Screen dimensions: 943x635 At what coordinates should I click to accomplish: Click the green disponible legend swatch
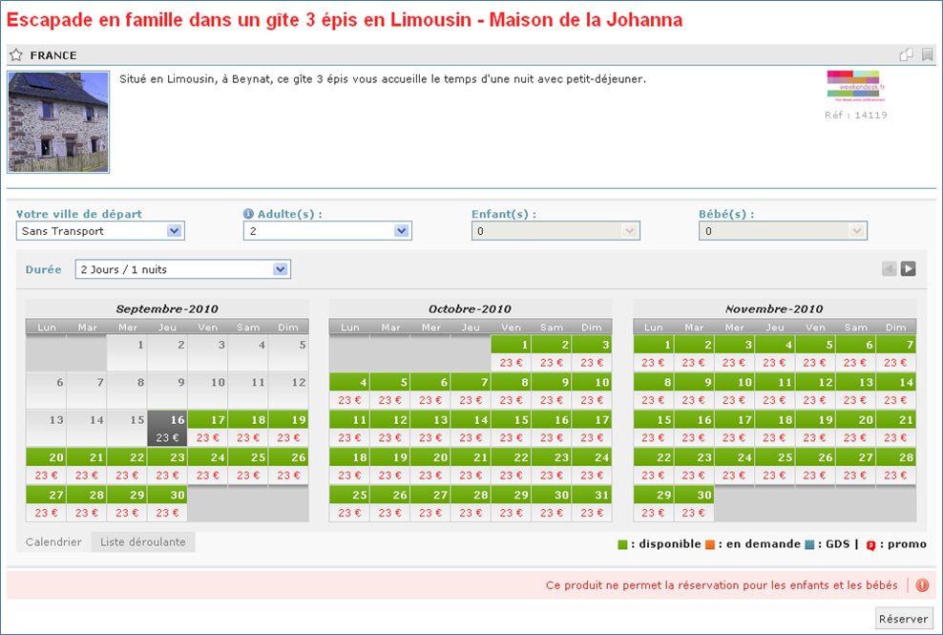point(623,544)
